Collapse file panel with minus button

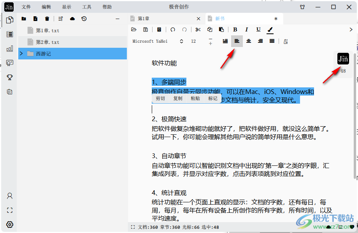pyautogui.click(x=118, y=19)
